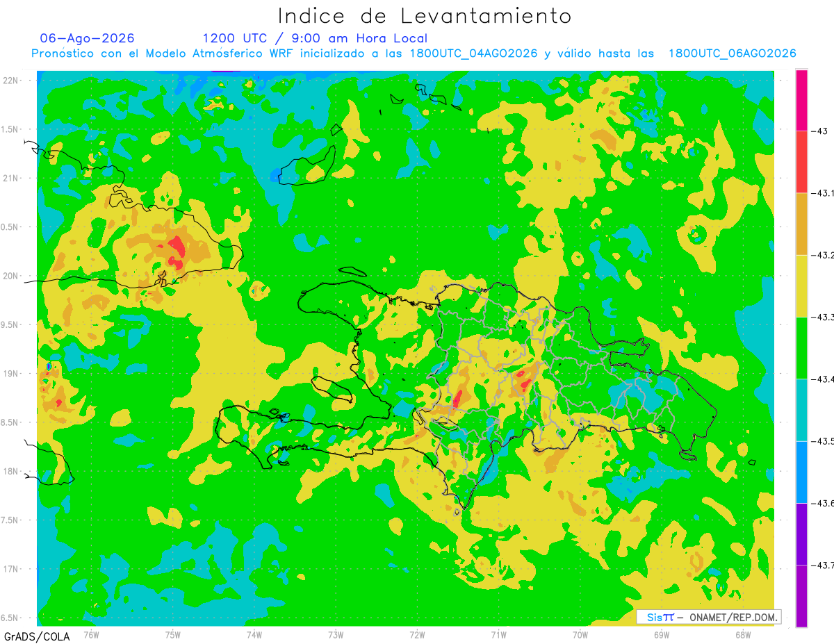This screenshot has width=834, height=644.
Task: Click the '-43.3' colorbar label
Action: [x=821, y=317]
